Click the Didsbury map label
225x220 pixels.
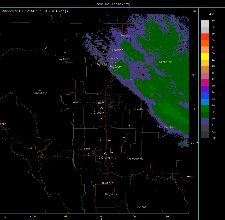[x=100, y=113]
